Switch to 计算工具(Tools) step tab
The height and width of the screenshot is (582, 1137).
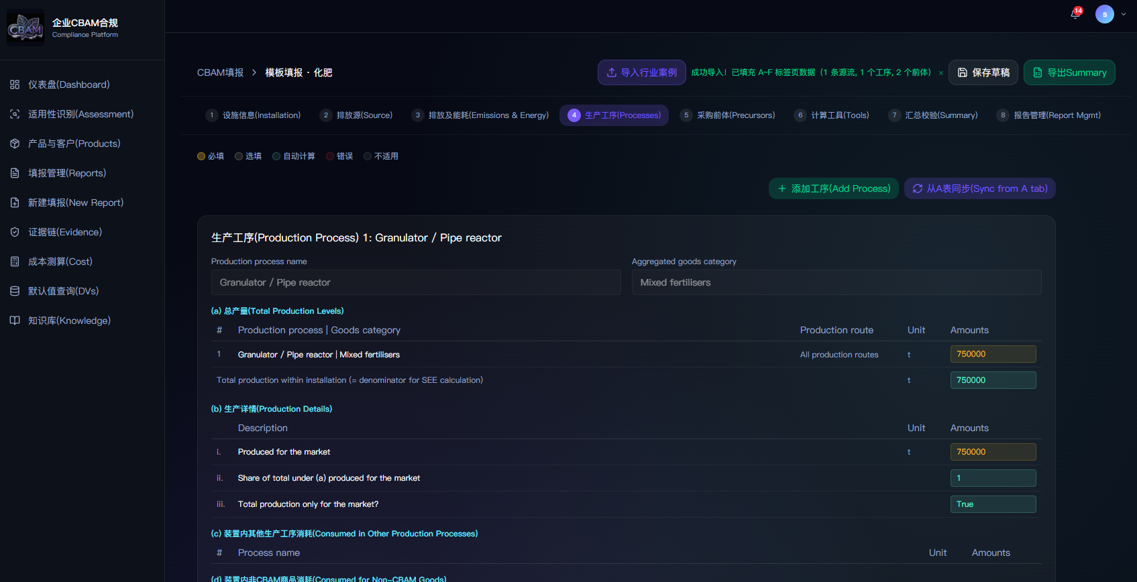point(831,115)
